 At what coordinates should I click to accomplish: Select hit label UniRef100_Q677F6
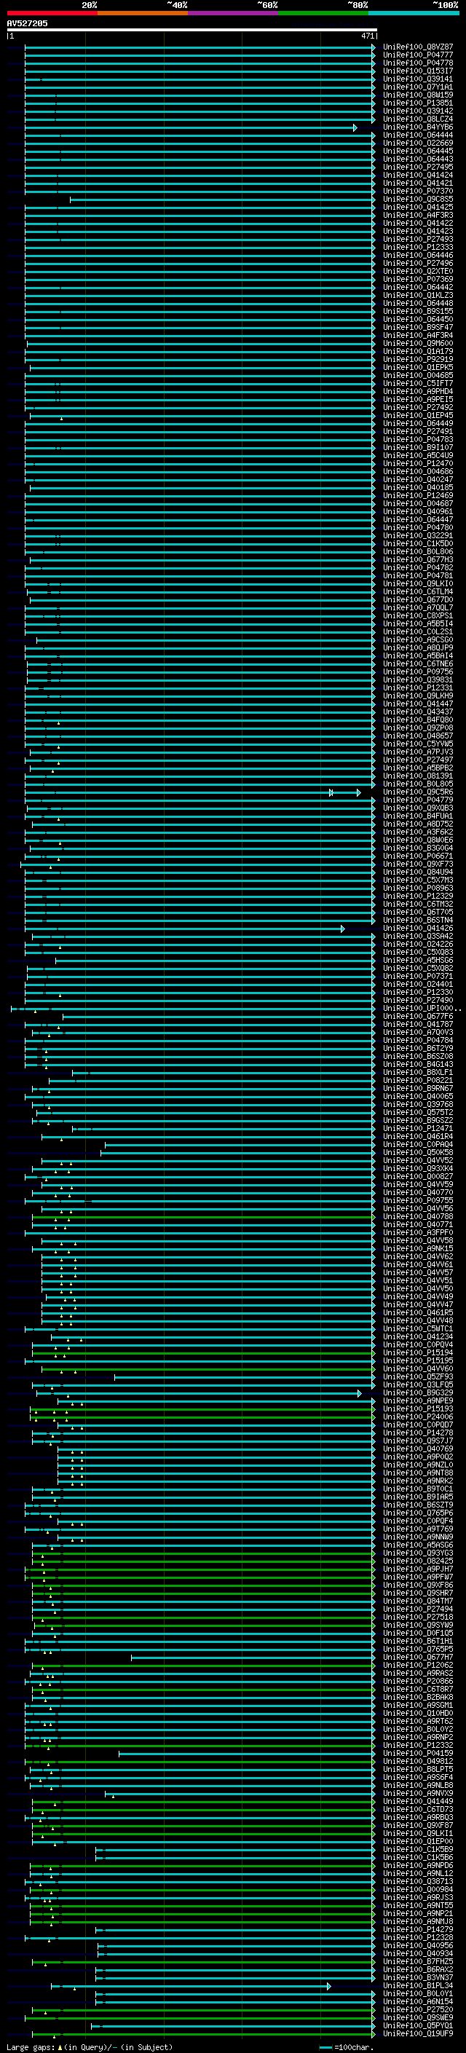click(418, 1016)
